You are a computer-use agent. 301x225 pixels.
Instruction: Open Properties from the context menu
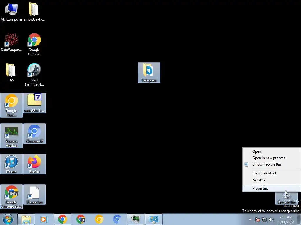coord(271,188)
